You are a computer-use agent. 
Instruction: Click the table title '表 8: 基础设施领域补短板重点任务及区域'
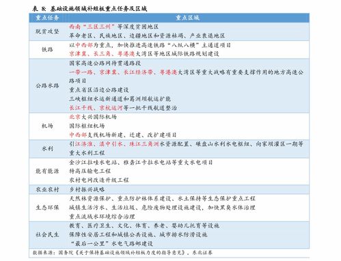(90, 9)
